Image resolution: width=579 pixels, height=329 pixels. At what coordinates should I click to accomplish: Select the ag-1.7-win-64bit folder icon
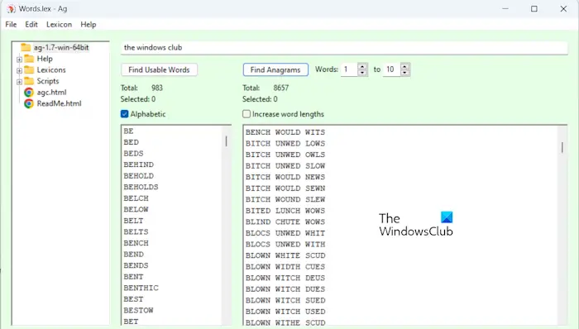click(26, 47)
